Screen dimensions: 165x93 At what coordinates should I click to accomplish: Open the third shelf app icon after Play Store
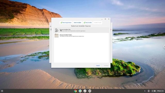[85, 91]
